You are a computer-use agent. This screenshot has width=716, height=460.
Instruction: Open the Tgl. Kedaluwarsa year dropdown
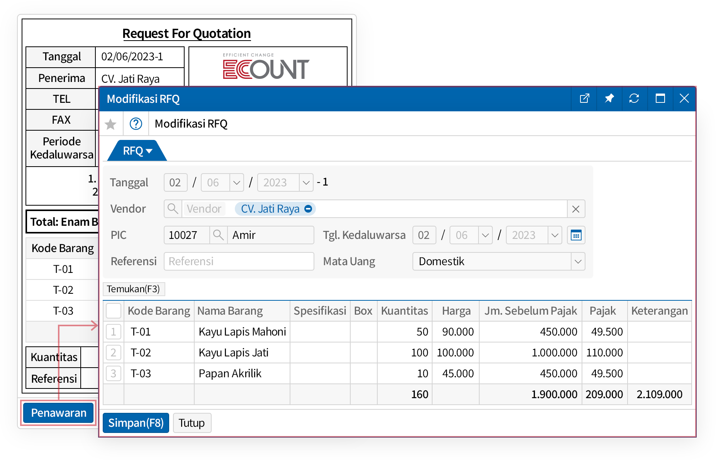tap(555, 235)
